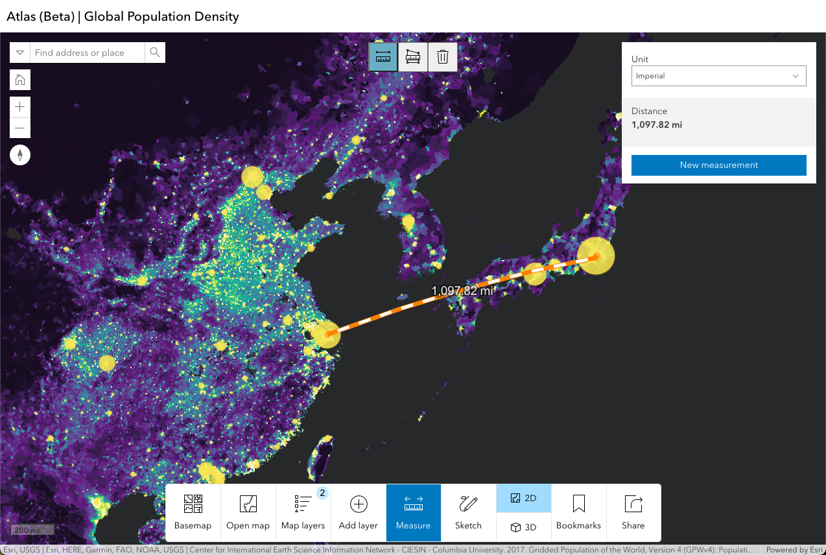Open the Add layer tool
The width and height of the screenshot is (826, 555).
pos(358,512)
